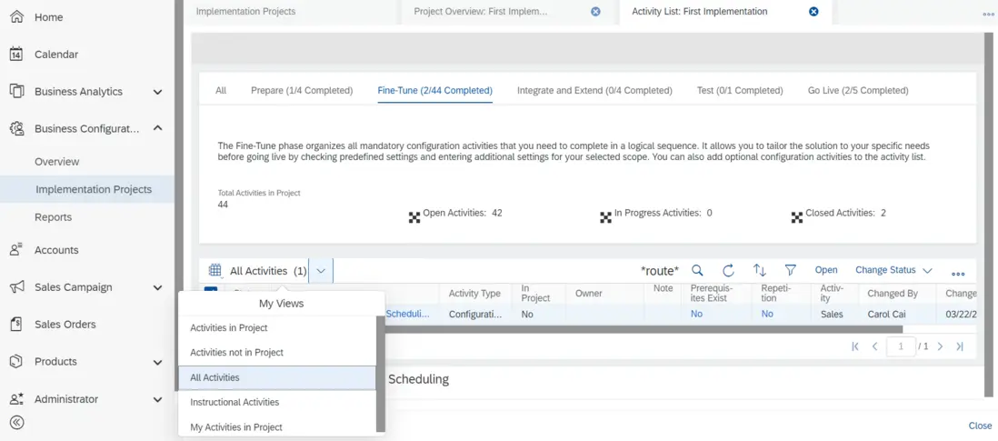998x441 pixels.
Task: Open the table toolbar's three-dot overflow menu
Action: click(x=958, y=273)
